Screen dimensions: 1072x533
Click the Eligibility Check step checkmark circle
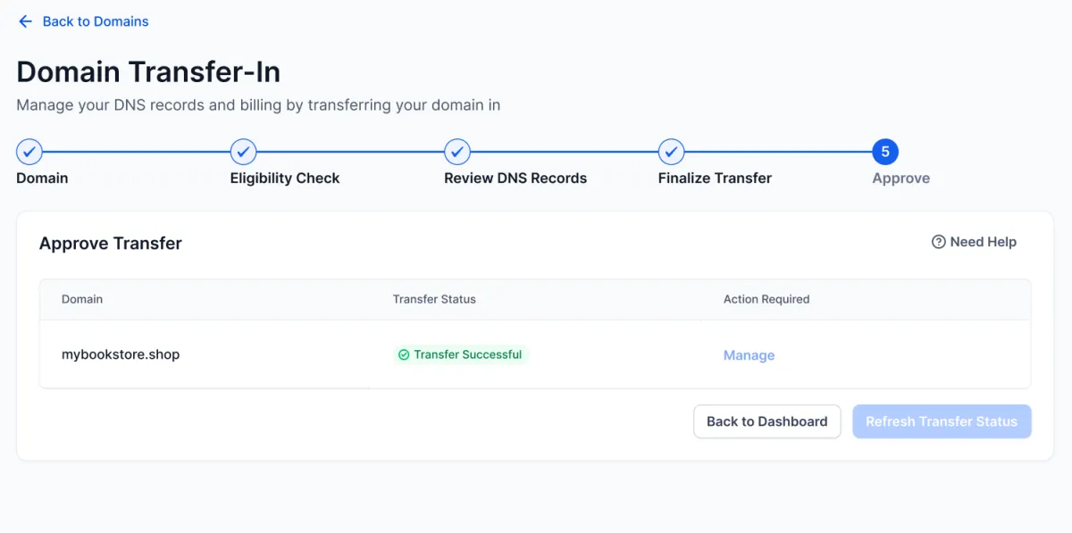243,152
